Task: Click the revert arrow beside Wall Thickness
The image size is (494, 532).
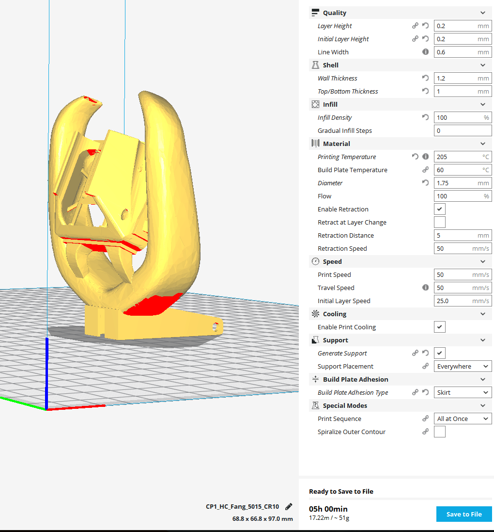Action: click(x=425, y=78)
